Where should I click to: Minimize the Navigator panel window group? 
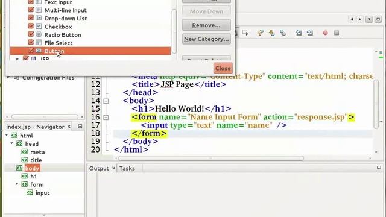80,126
